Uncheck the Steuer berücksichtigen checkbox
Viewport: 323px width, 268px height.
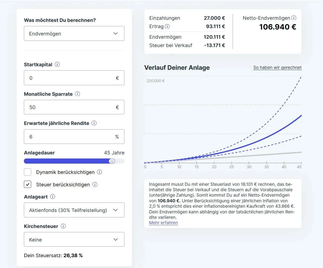click(28, 185)
